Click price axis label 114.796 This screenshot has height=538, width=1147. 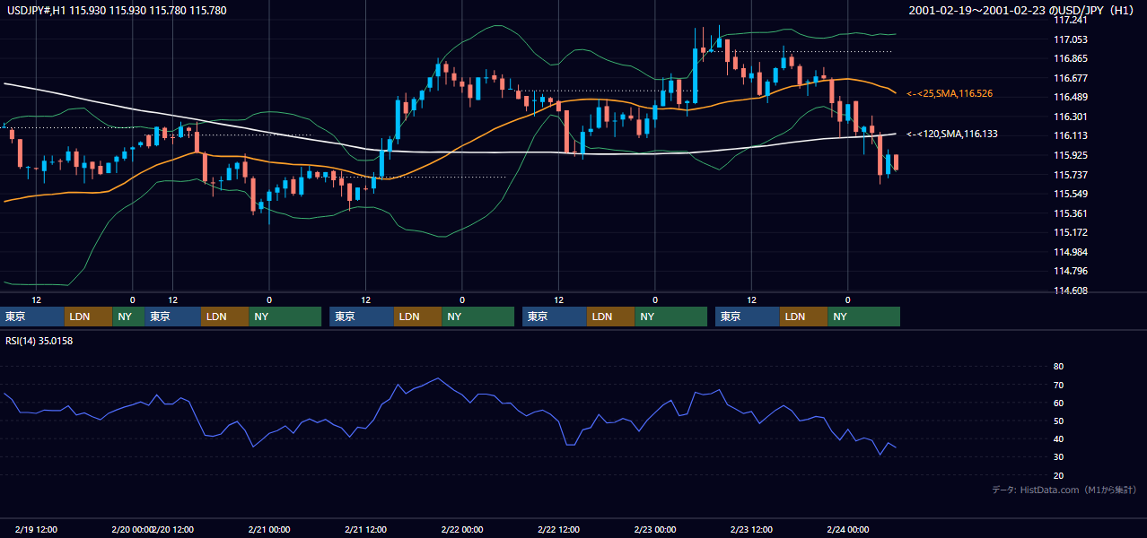click(x=1070, y=271)
